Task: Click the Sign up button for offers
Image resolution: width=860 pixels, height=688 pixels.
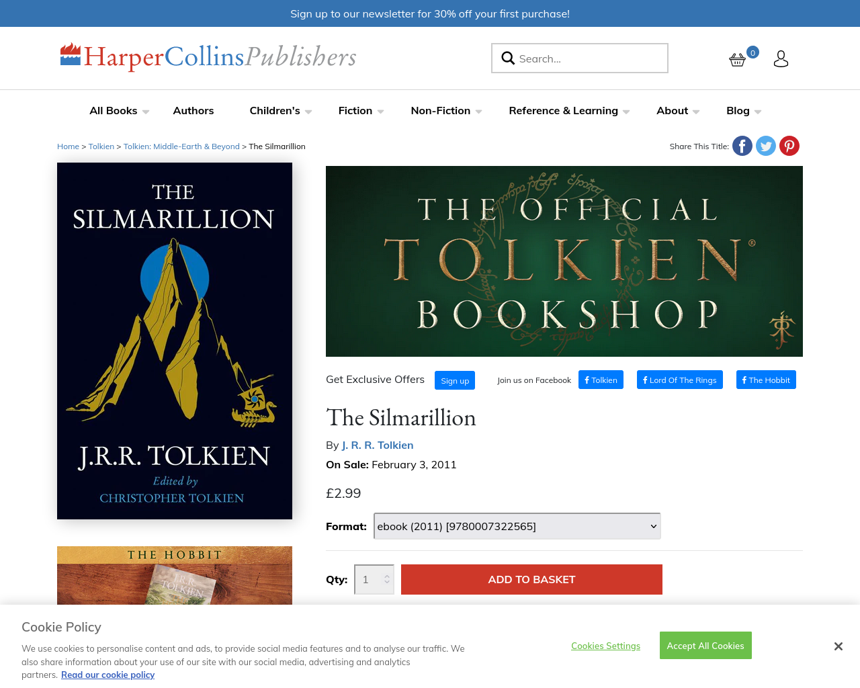Action: [455, 380]
